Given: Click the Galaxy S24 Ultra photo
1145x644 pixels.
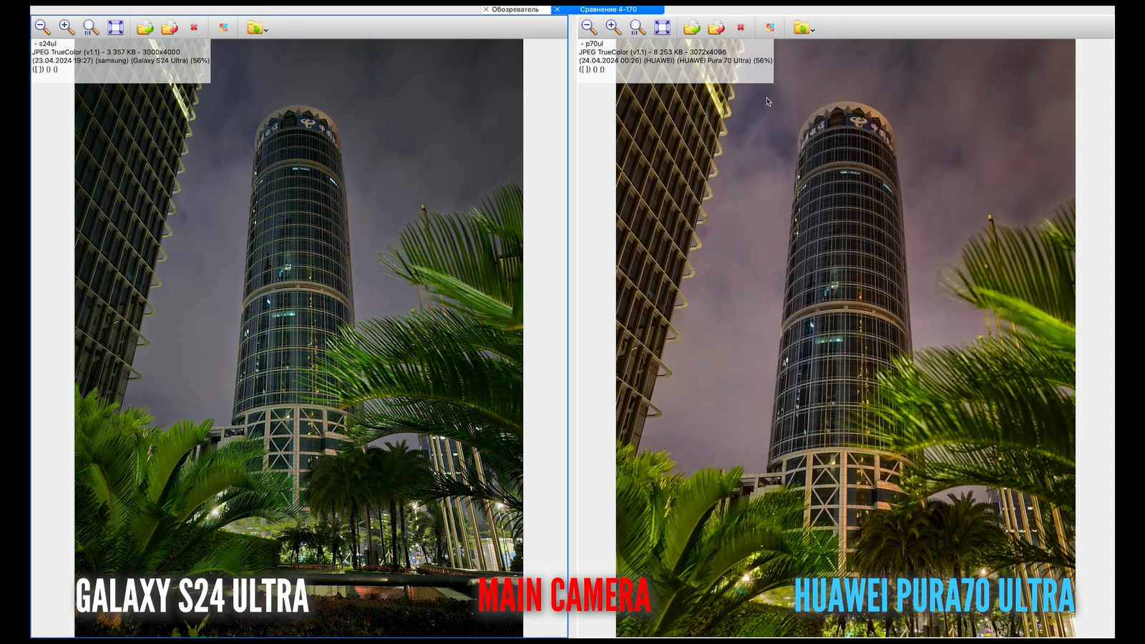Looking at the screenshot, I should tap(298, 338).
